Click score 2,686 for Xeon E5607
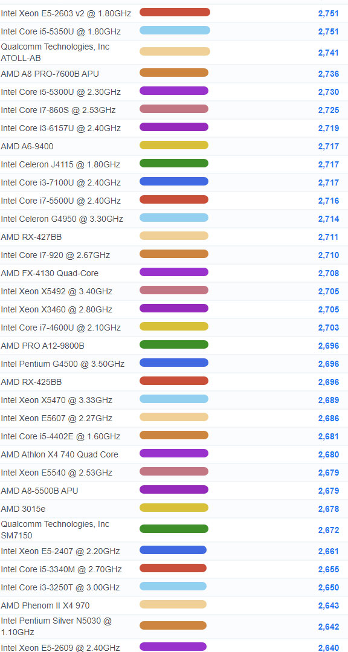The image size is (348, 652). click(329, 418)
